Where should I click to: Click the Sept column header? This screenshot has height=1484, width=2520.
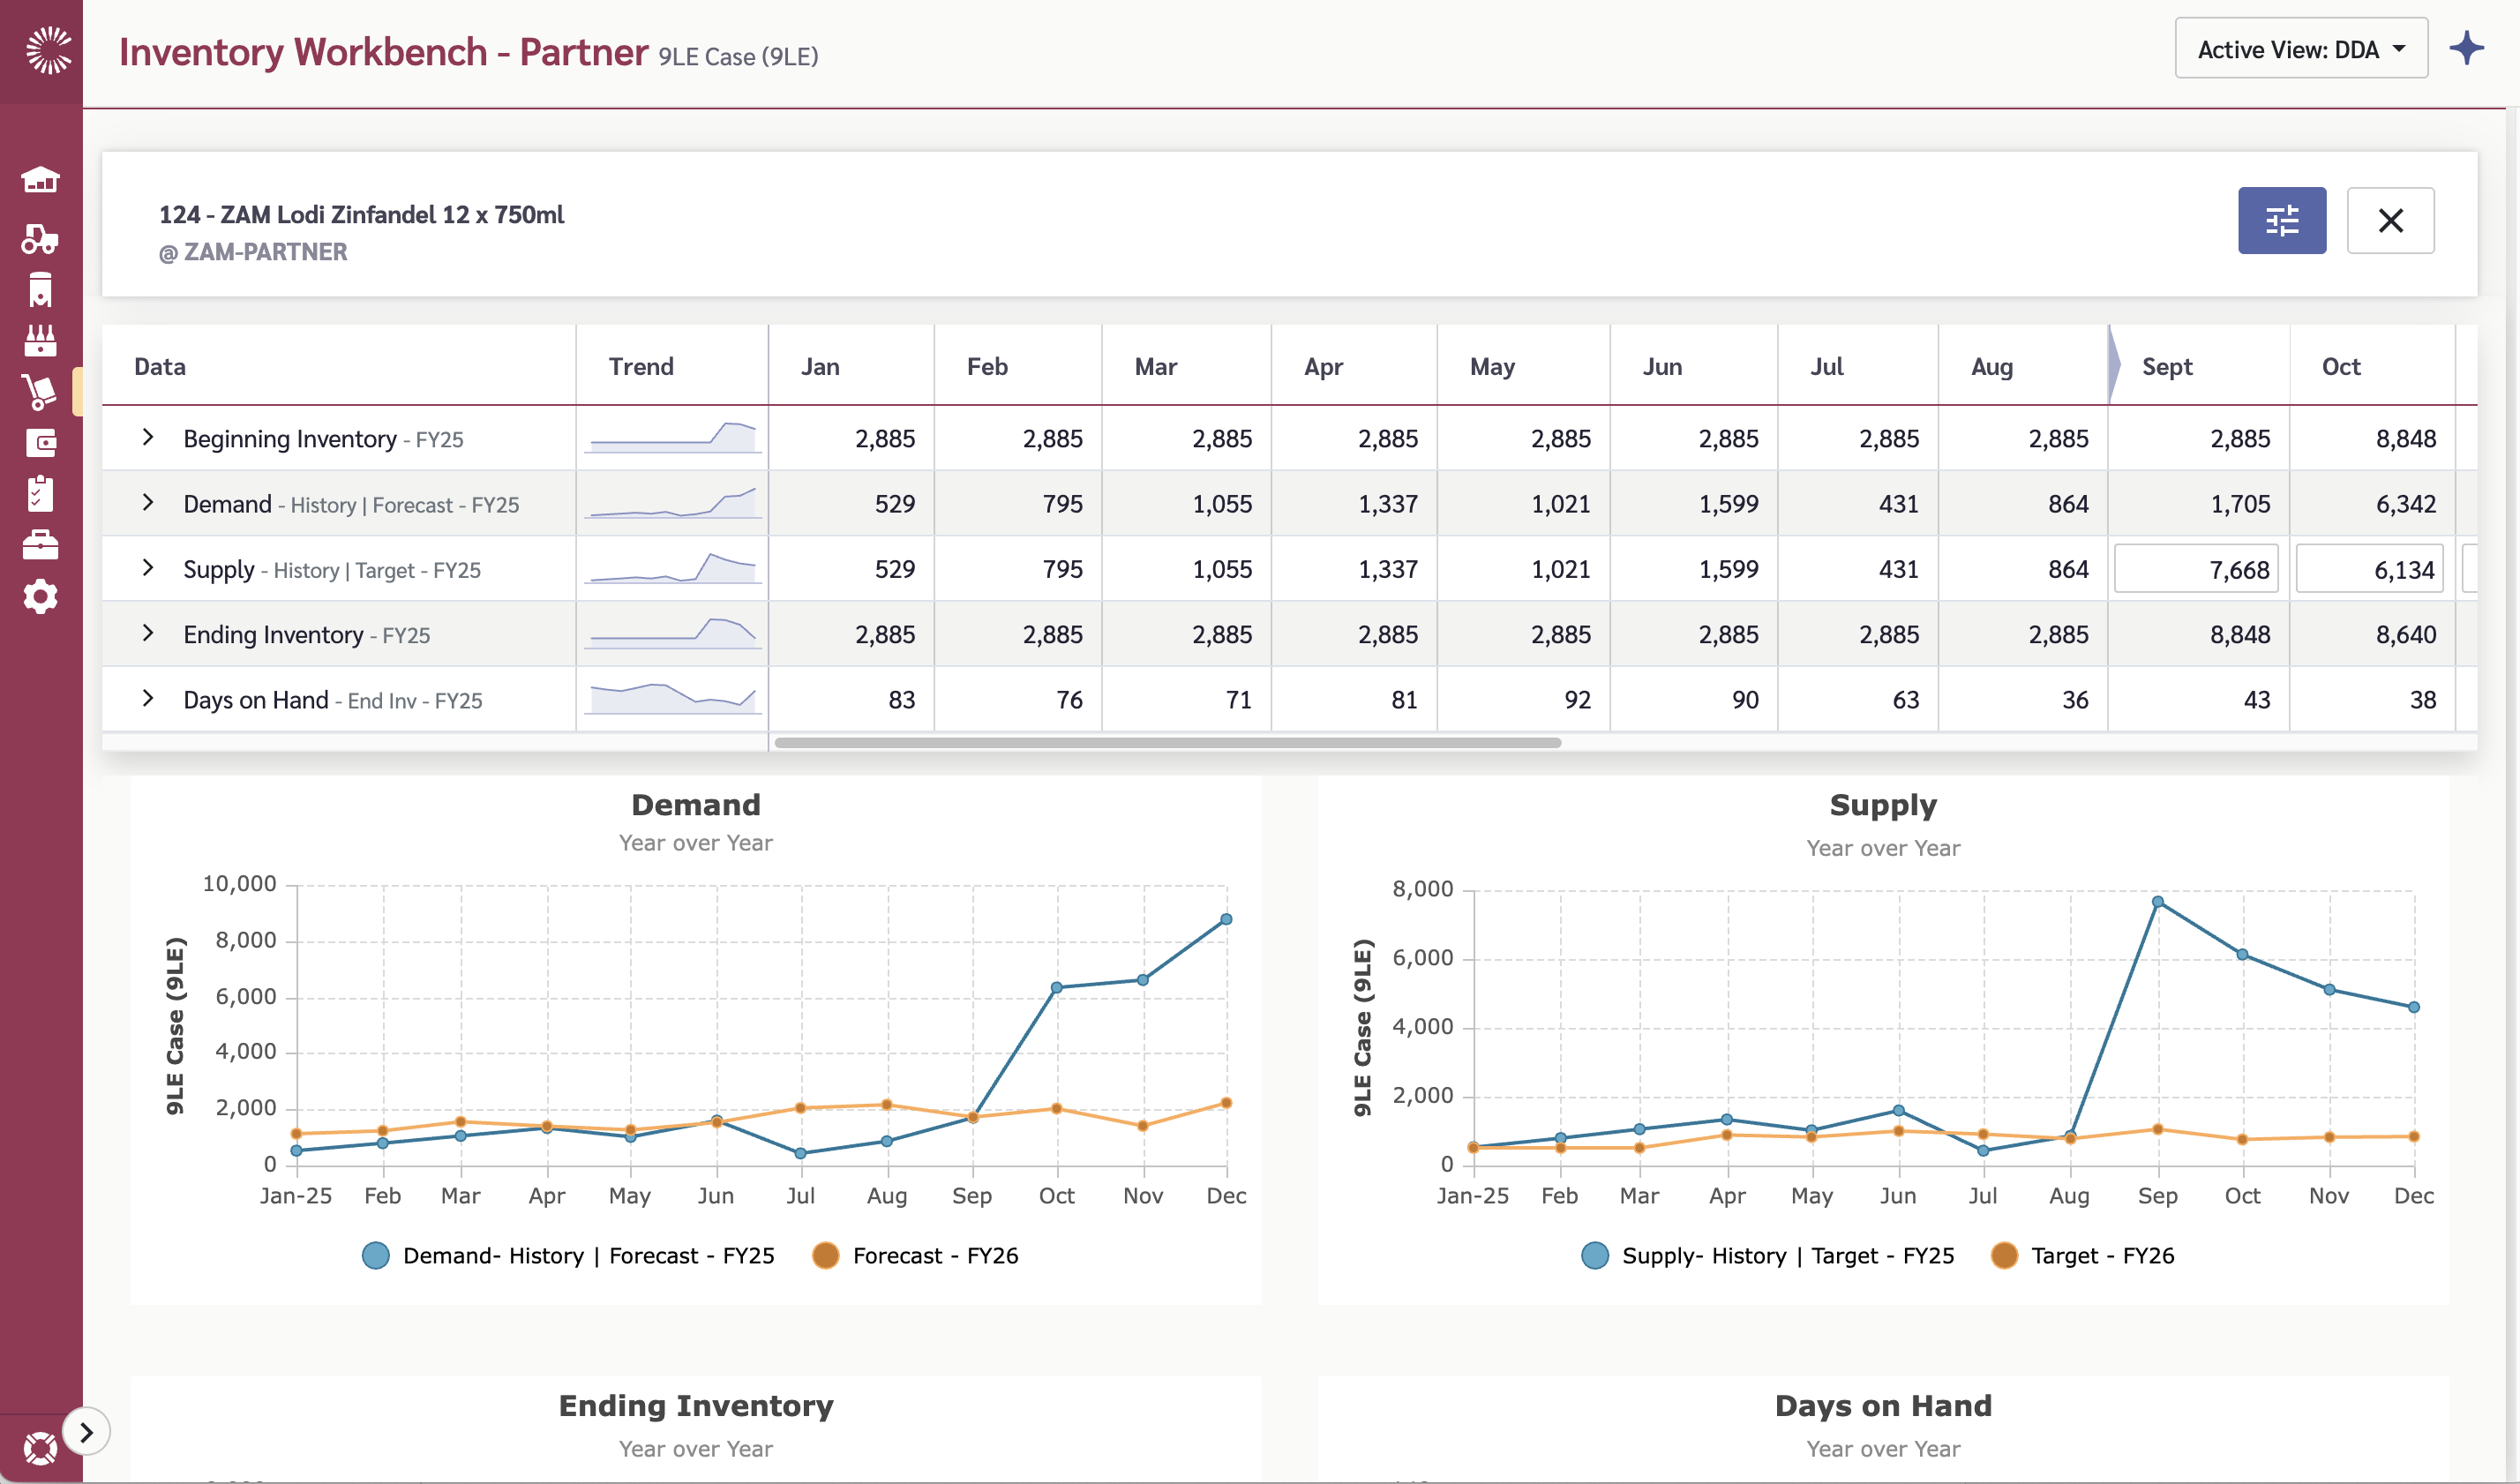2166,366
